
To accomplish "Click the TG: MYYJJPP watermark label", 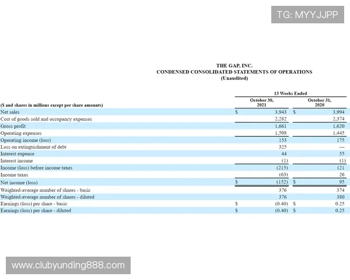I will (x=307, y=15).
